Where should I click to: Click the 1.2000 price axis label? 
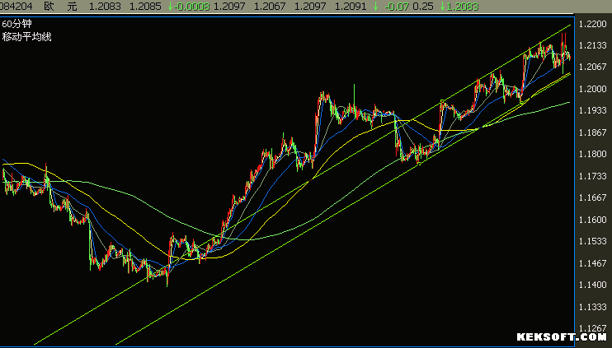(x=592, y=89)
